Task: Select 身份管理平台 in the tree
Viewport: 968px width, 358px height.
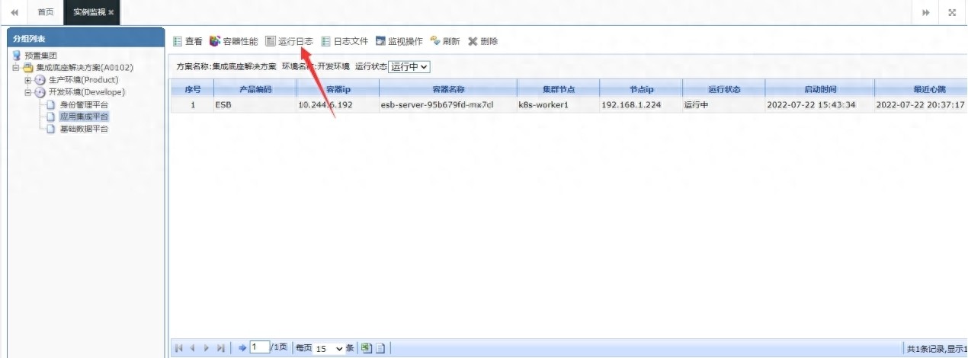Action: coord(84,104)
